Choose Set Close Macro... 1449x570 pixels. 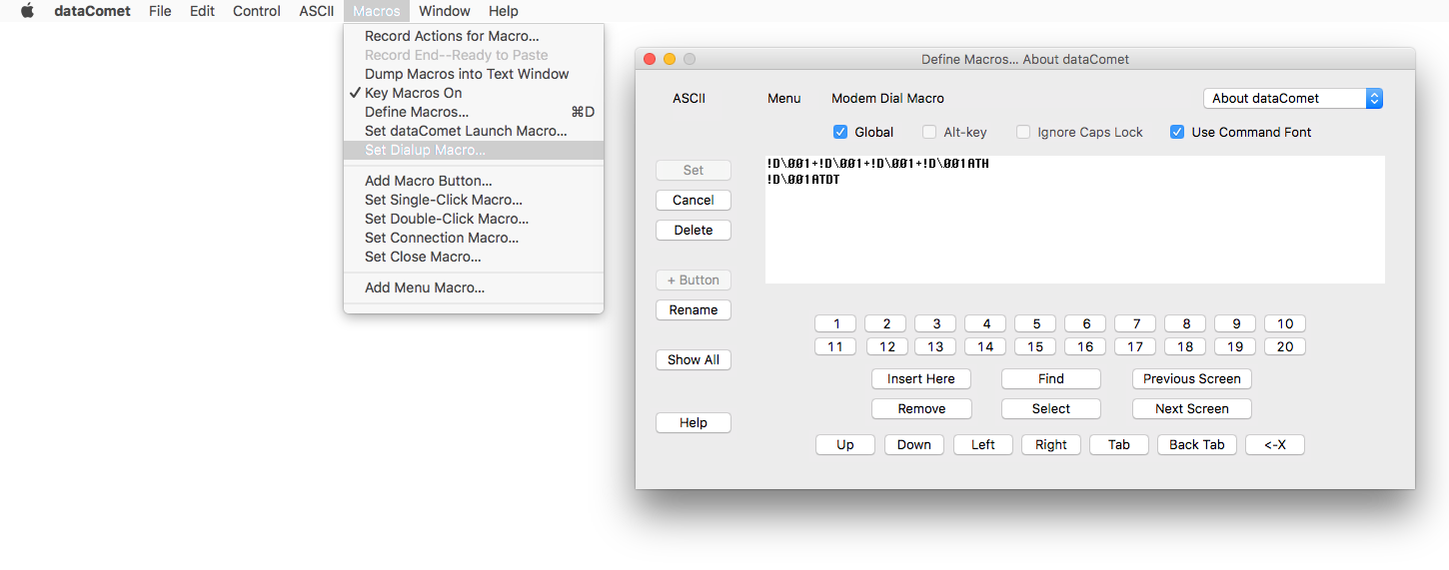[x=474, y=257]
